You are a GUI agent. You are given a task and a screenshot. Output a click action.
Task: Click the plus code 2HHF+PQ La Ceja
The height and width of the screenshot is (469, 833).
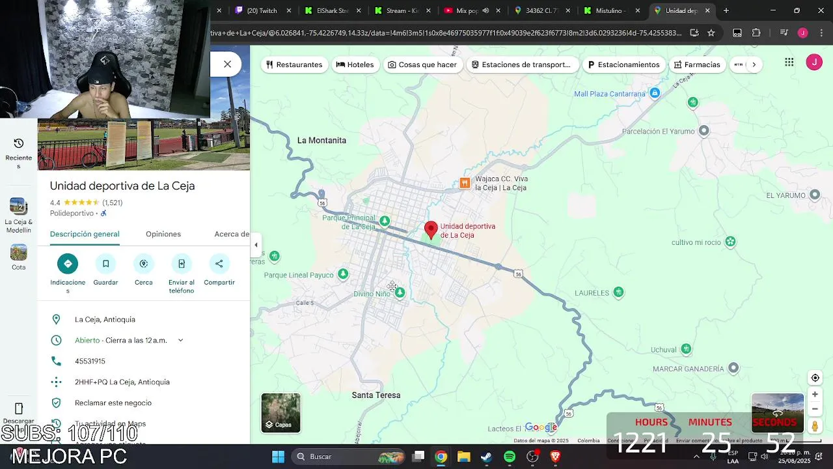tap(122, 382)
